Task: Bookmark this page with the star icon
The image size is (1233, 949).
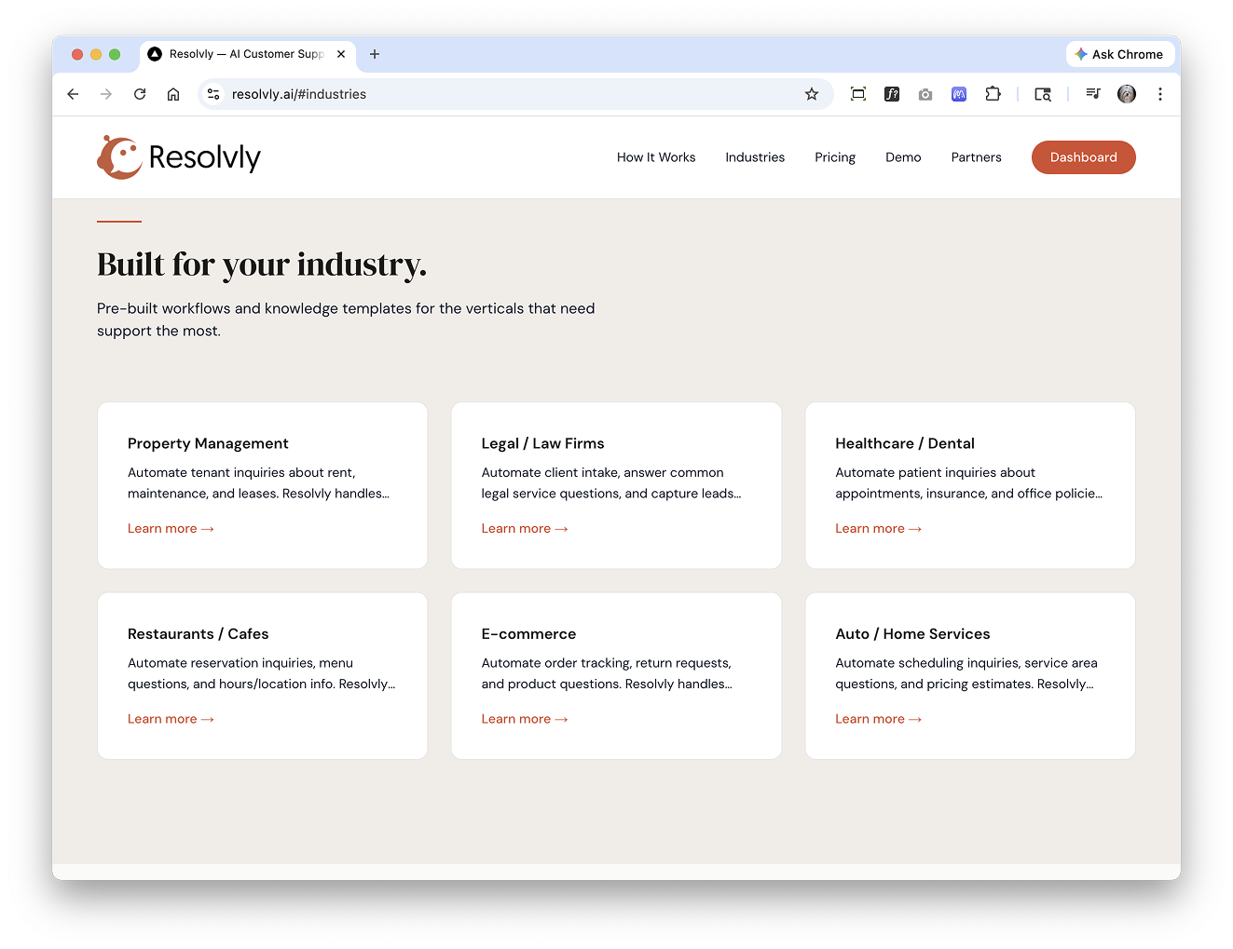Action: coord(811,94)
